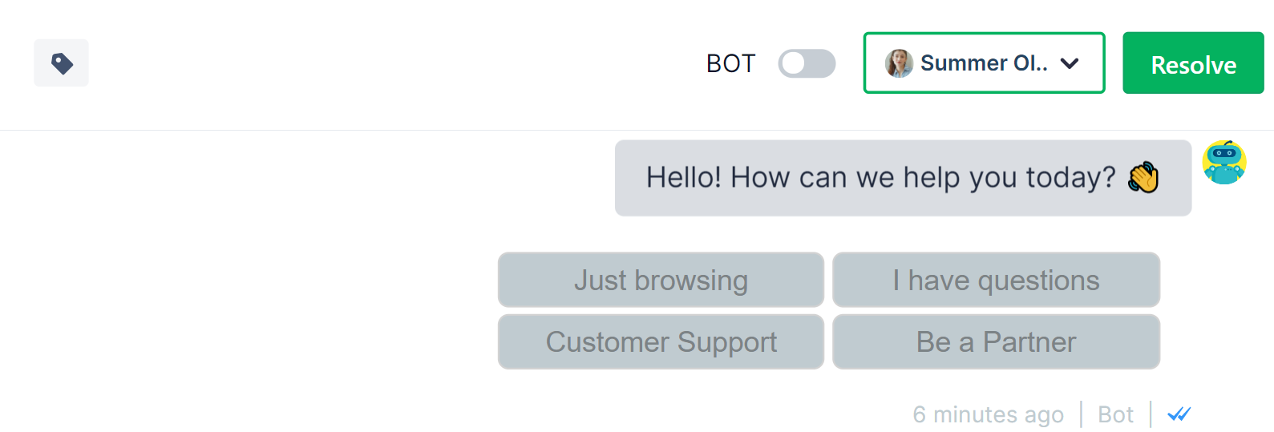1274x432 pixels.
Task: Click the vertical divider after the Bot label
Action: 1151,414
